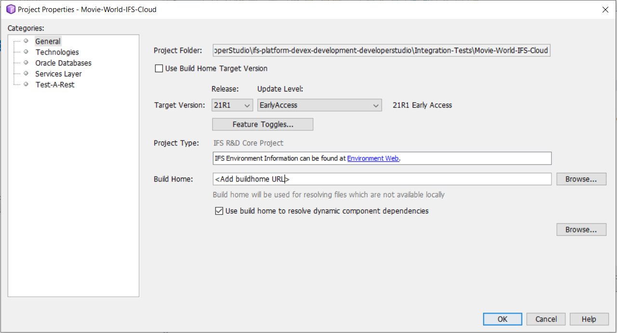Image resolution: width=617 pixels, height=333 pixels.
Task: Click the lower Browse button
Action: pos(581,229)
